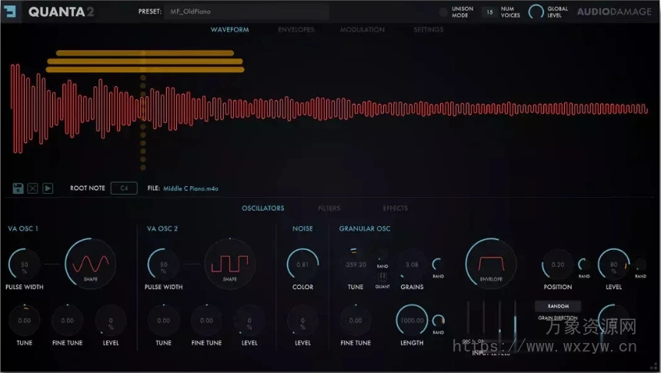This screenshot has width=661, height=373.
Task: Click the Granular OSC Fine Tune knob
Action: point(356,321)
